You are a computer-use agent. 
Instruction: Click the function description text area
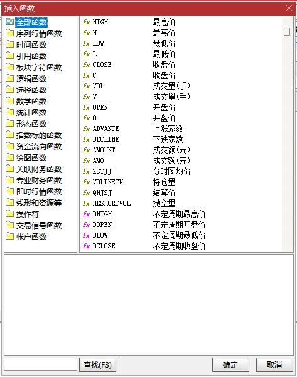[x=149, y=305]
